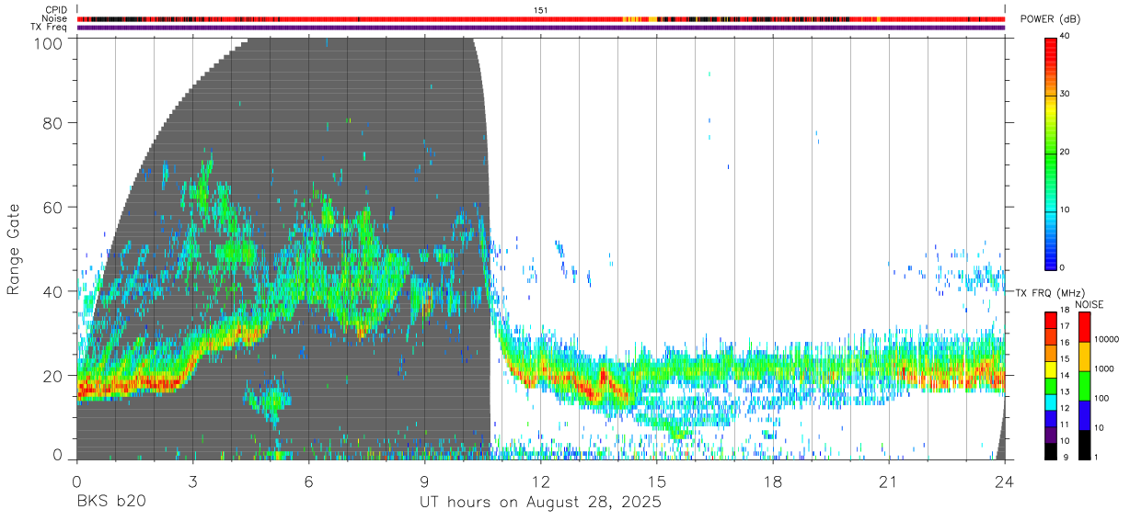Select the CPID value 151
The width and height of the screenshot is (1130, 521).
click(541, 10)
